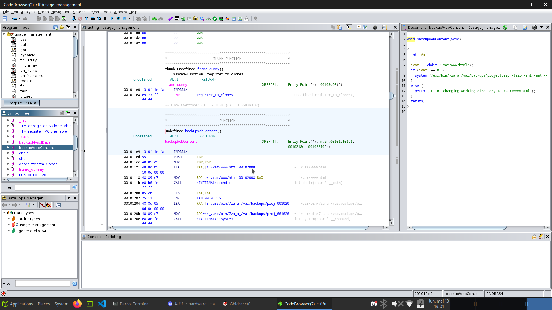Refresh the decompiler with green arrows icon
Viewport: 552px width, 310px height.
tap(506, 27)
